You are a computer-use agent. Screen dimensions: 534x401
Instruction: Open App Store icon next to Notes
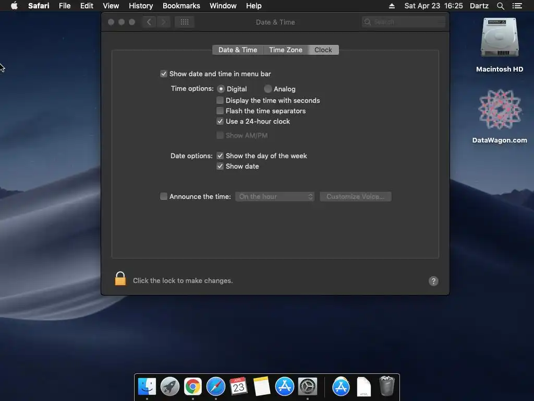pos(284,386)
